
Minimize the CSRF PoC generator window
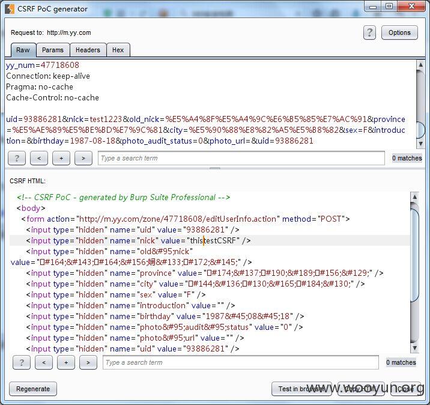(373, 7)
